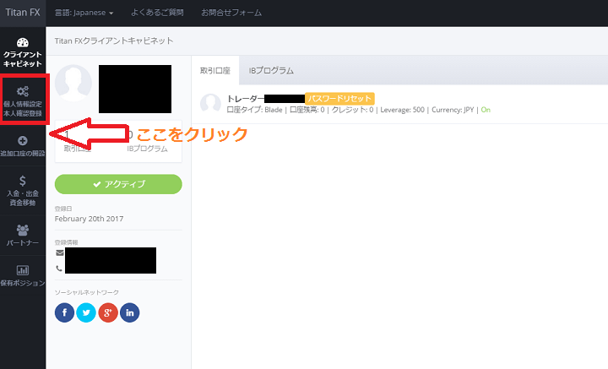Click the Twitter social icon
The height and width of the screenshot is (369, 608).
(86, 312)
